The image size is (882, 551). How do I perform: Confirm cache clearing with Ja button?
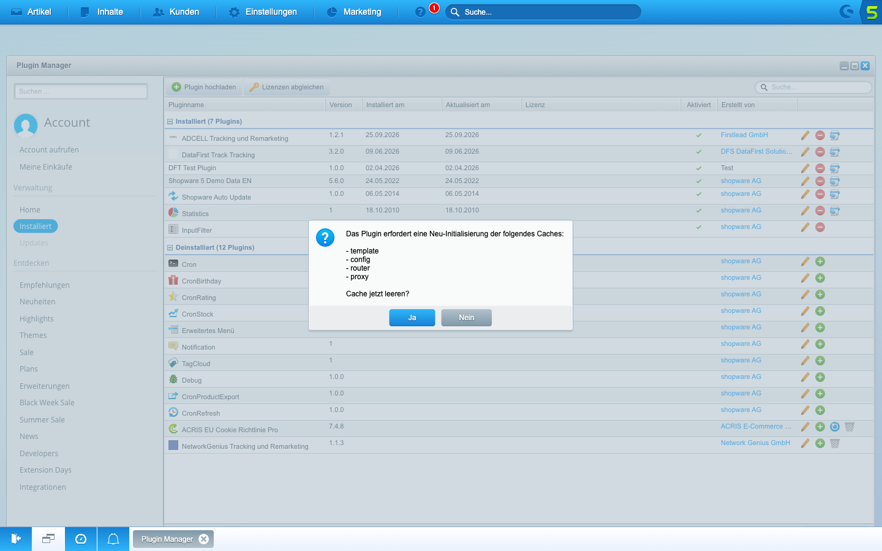[412, 318]
